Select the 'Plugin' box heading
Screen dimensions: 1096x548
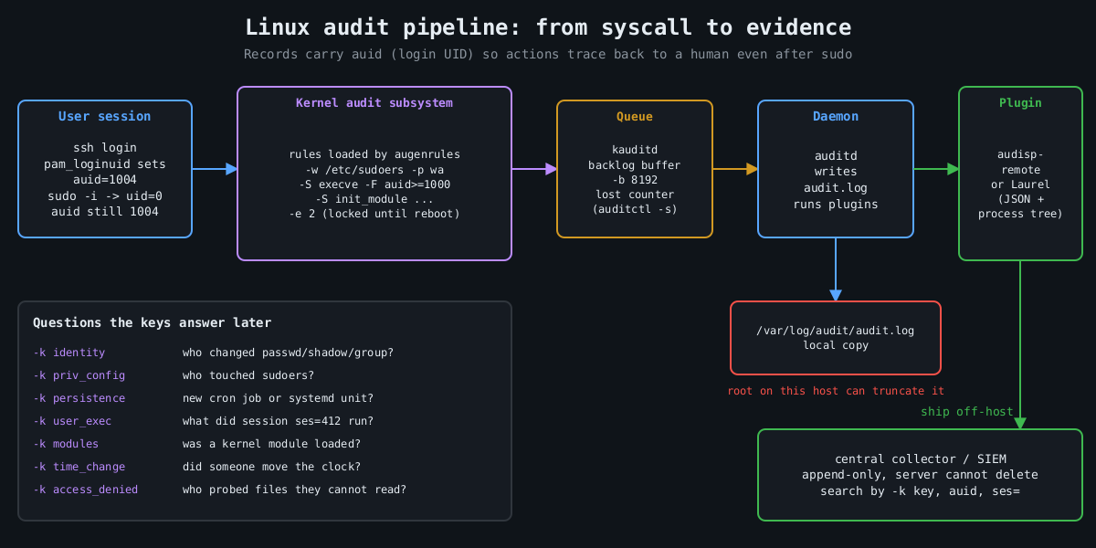pos(1020,103)
